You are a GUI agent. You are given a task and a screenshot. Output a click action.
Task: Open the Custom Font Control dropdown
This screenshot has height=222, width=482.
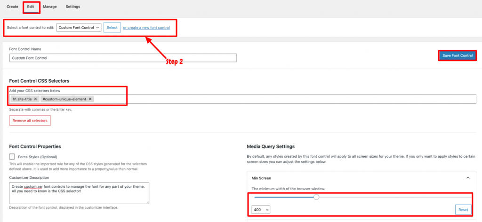79,28
